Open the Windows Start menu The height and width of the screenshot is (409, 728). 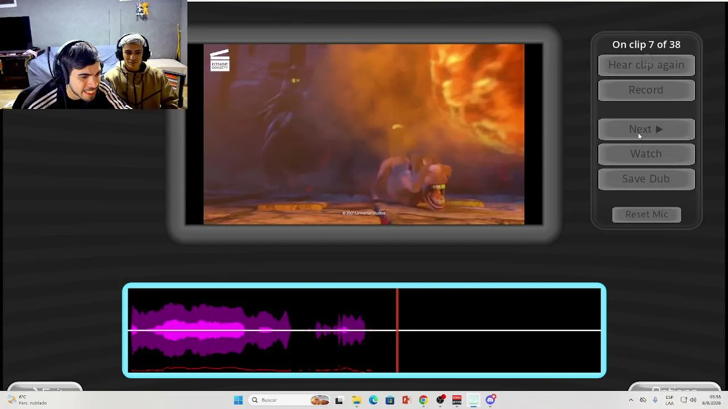pos(238,400)
